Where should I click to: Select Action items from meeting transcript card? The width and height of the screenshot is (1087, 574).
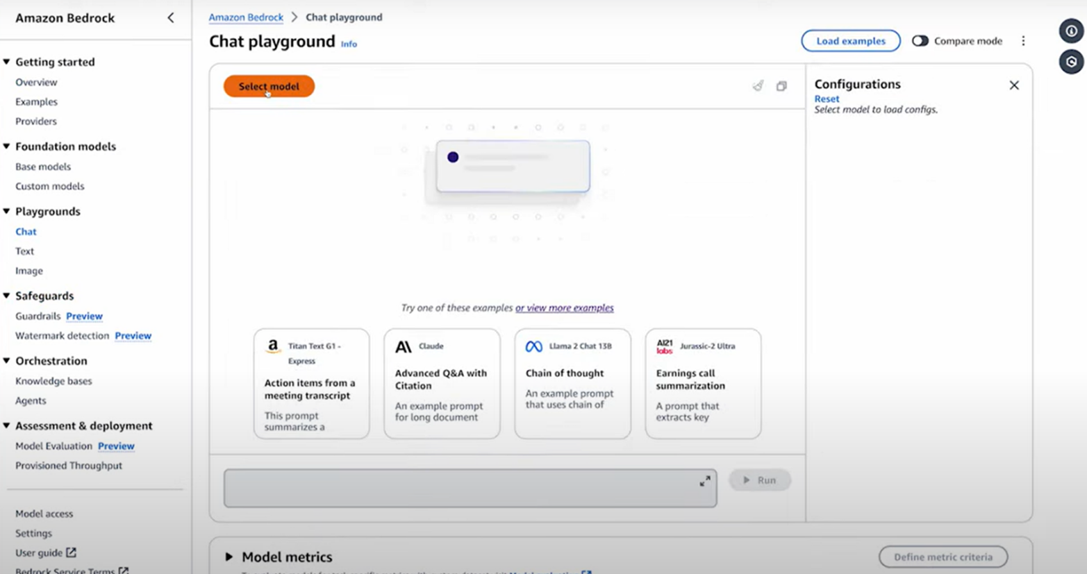(x=311, y=384)
